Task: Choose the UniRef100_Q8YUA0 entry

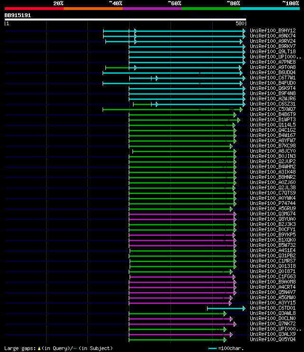Action: click(x=273, y=219)
